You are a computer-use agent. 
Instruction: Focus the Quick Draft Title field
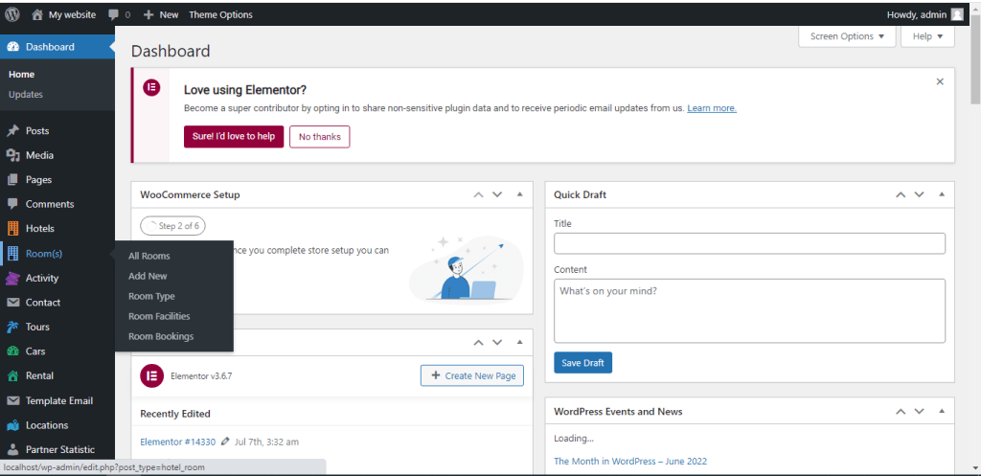749,243
